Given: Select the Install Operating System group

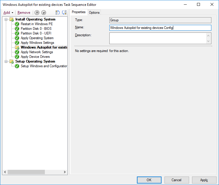Looking at the screenshot, I should (35, 19).
